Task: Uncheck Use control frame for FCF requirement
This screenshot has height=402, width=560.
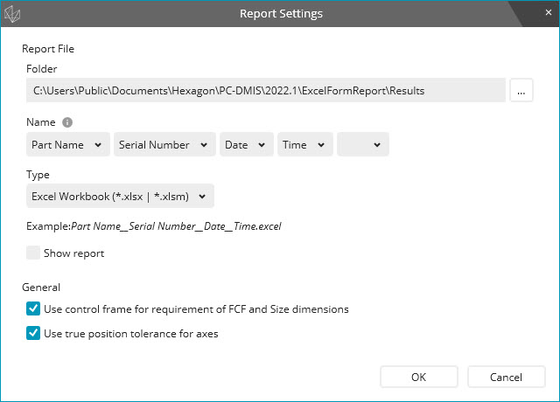Action: 33,308
